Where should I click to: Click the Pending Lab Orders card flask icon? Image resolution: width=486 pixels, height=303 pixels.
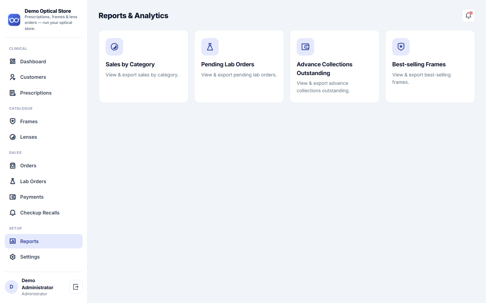pyautogui.click(x=210, y=47)
